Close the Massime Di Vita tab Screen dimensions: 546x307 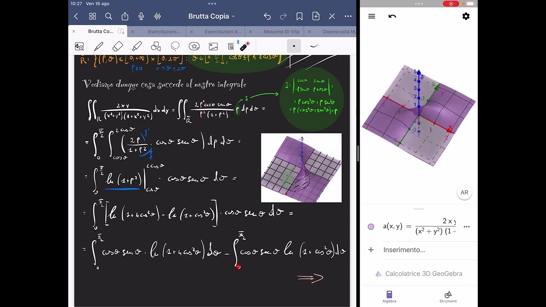[x=250, y=32]
